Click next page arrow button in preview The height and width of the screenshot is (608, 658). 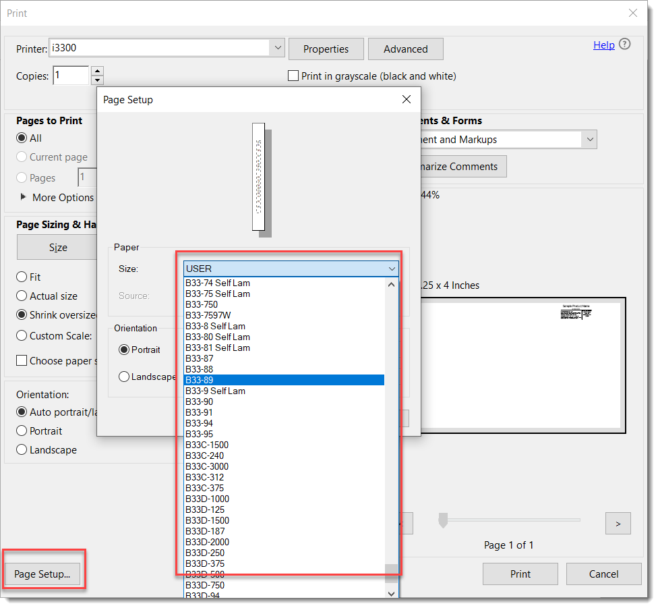[x=618, y=523]
